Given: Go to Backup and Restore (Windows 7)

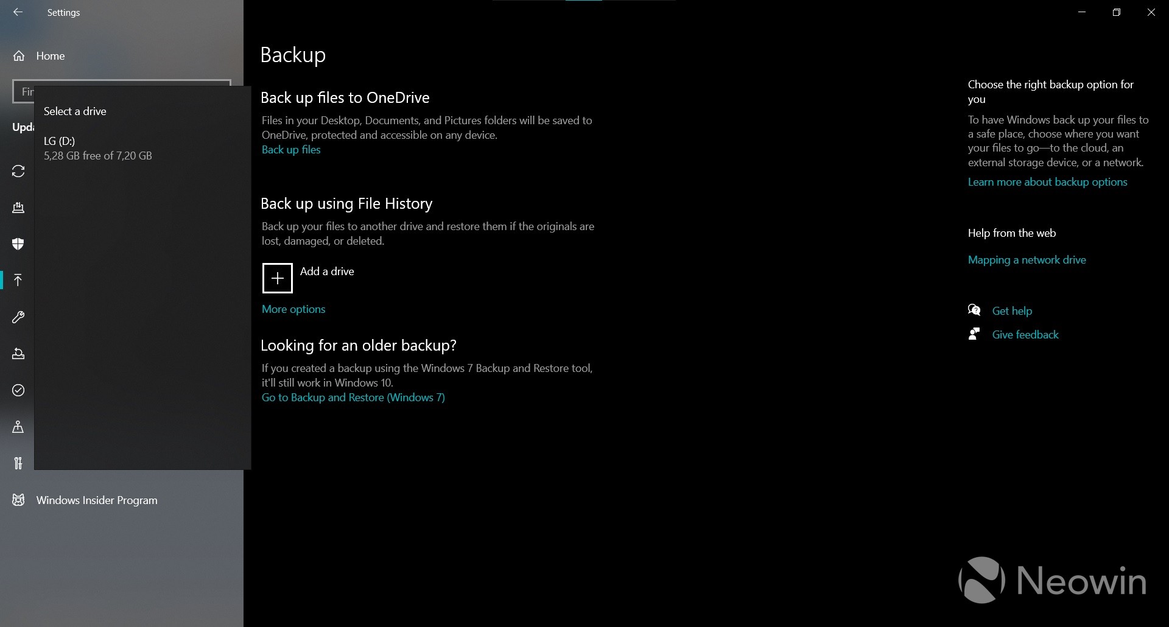Looking at the screenshot, I should click(x=353, y=398).
